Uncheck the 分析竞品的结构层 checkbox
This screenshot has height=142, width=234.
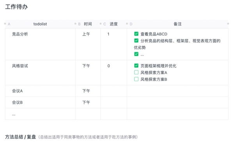click(136, 41)
